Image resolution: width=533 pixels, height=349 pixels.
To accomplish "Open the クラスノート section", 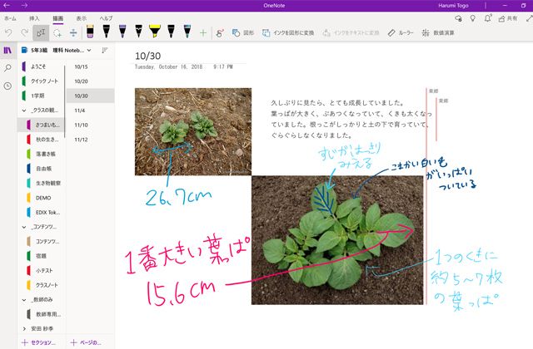I will point(41,285).
